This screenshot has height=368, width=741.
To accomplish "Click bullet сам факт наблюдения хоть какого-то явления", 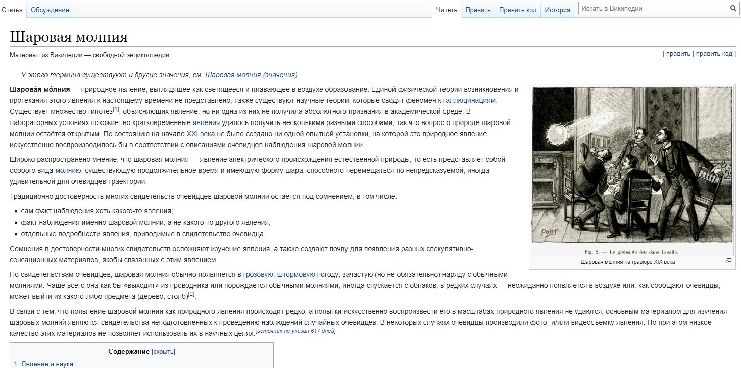I will 97,211.
